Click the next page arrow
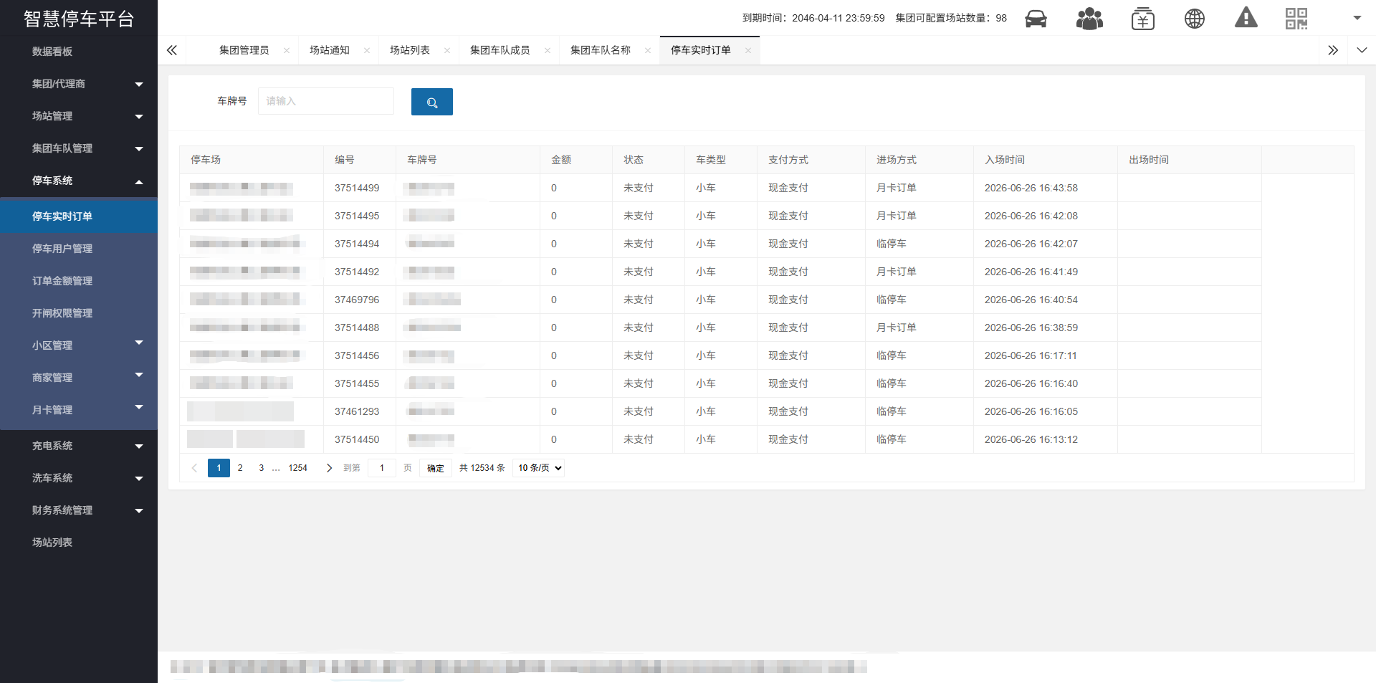Viewport: 1376px width, 683px height. 329,468
